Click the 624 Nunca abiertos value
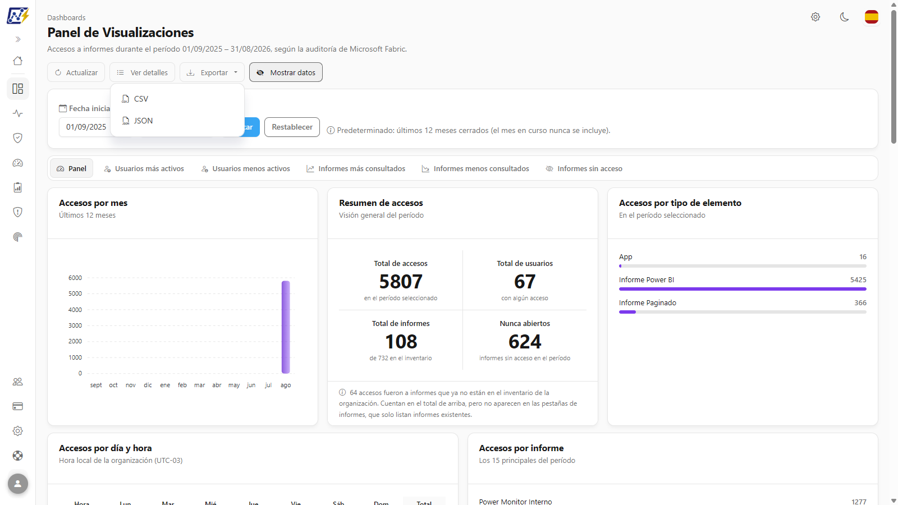The height and width of the screenshot is (505, 898). tap(525, 341)
